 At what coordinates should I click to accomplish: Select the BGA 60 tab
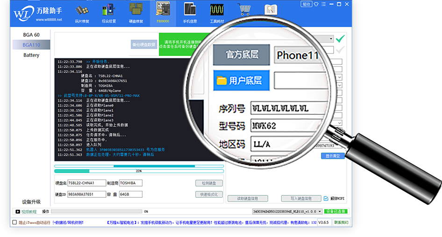[x=31, y=35]
